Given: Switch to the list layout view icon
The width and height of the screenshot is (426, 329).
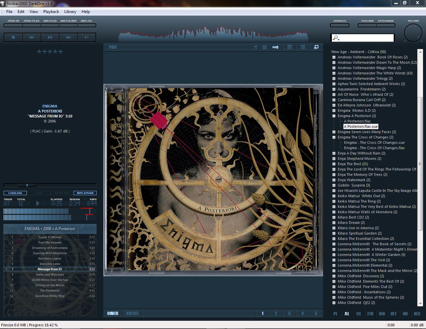Looking at the screenshot, I should pos(303,47).
